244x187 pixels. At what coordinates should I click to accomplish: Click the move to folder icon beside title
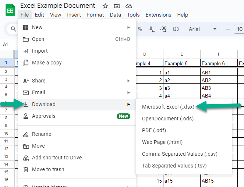tap(117, 6)
